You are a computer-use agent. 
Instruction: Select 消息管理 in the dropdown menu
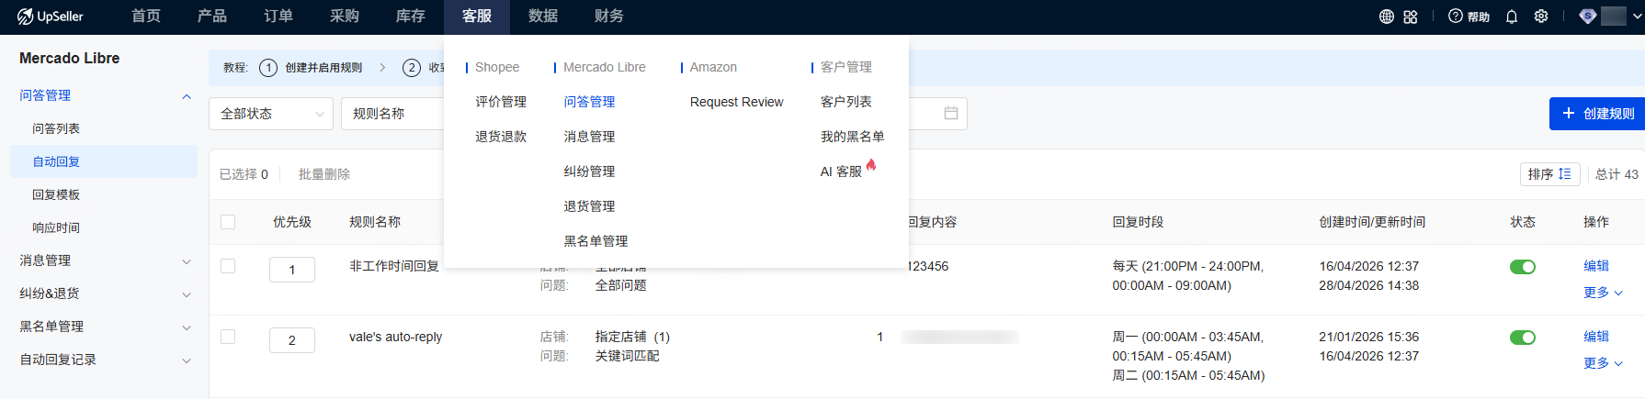589,137
